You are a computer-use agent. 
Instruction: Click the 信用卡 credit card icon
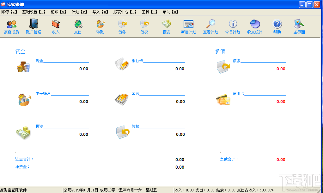[223, 99]
